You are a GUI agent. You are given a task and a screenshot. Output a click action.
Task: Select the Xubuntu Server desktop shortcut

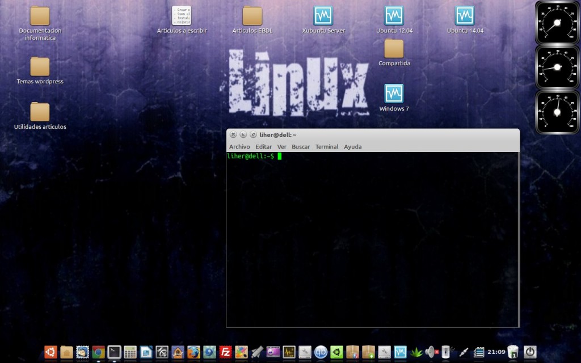[x=323, y=16]
